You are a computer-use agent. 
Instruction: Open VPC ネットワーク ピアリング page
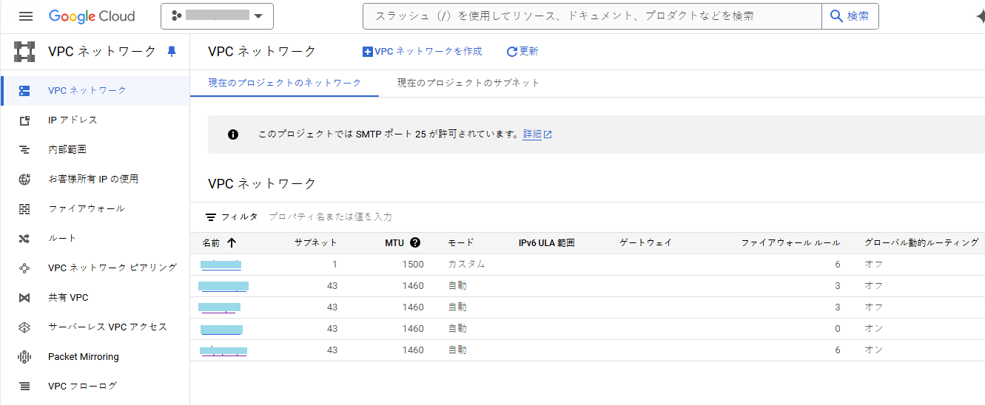tap(112, 268)
